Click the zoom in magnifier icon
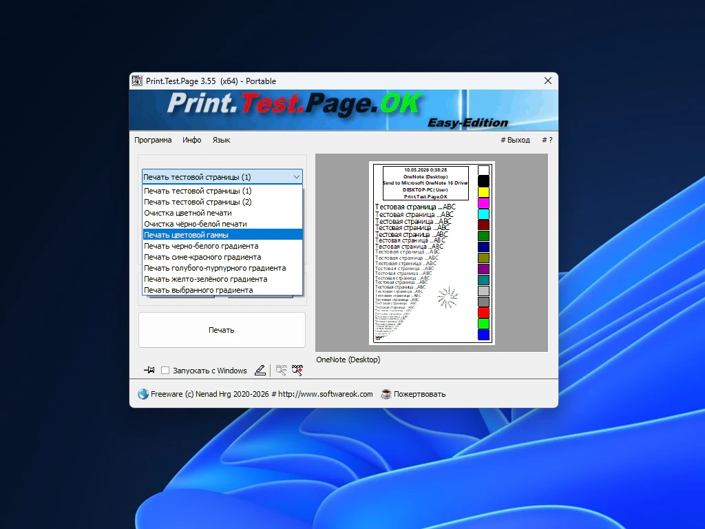 [297, 370]
